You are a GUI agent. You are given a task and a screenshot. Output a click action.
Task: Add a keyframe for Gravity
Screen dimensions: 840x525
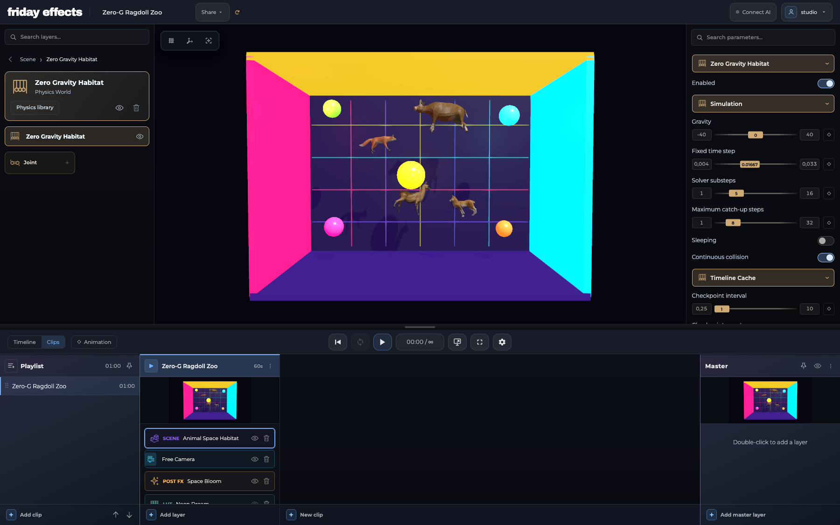point(829,134)
